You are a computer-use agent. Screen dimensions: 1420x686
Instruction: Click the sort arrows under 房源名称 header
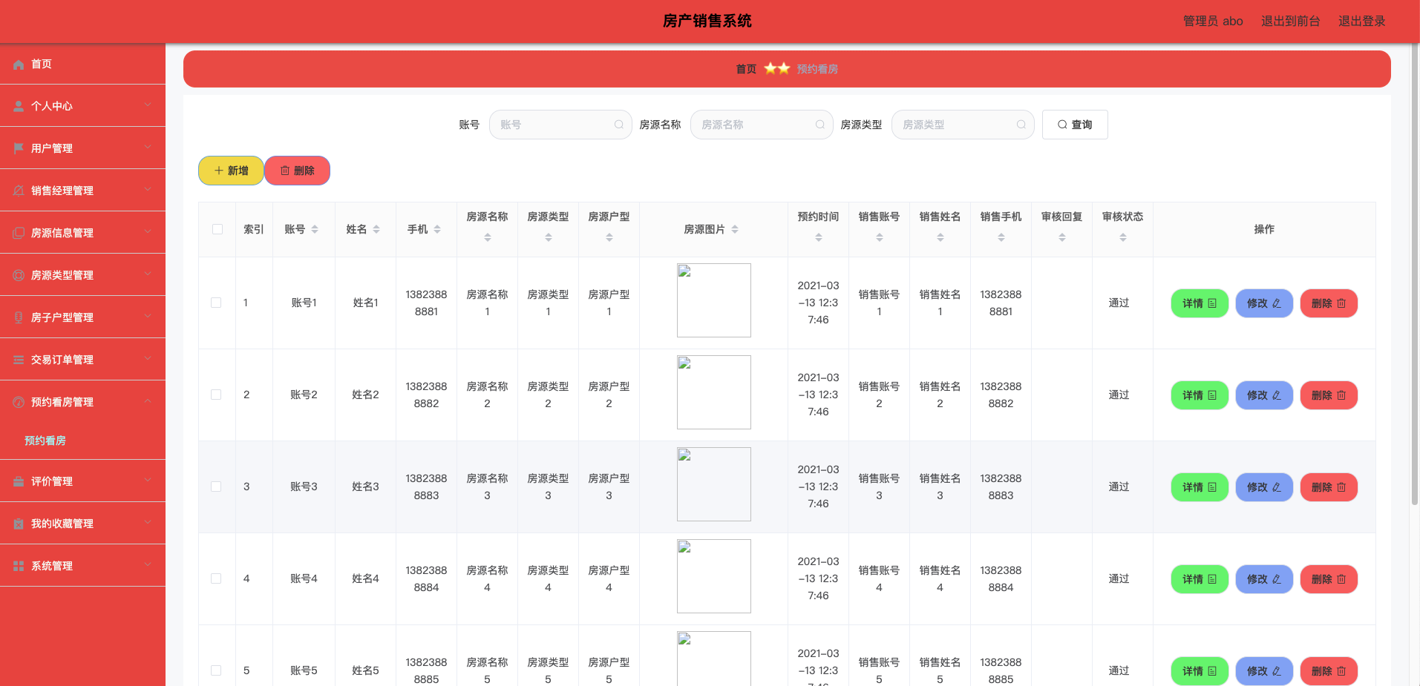tap(488, 238)
